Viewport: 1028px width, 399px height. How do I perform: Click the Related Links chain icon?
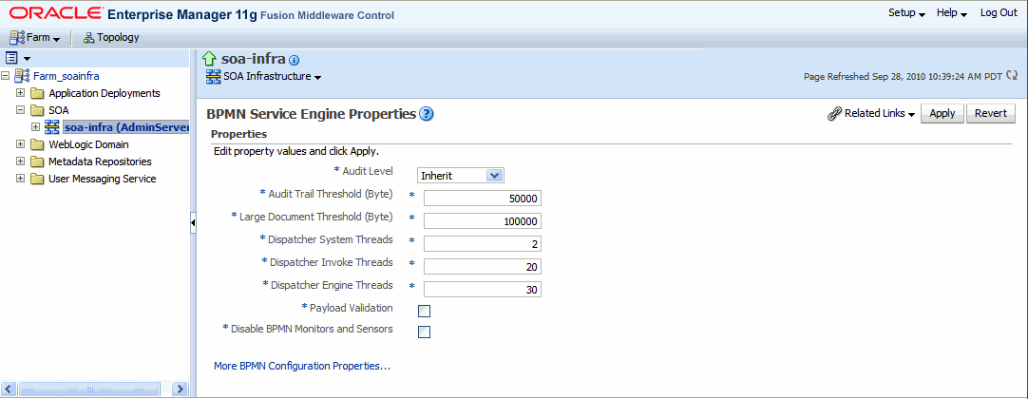[x=834, y=114]
